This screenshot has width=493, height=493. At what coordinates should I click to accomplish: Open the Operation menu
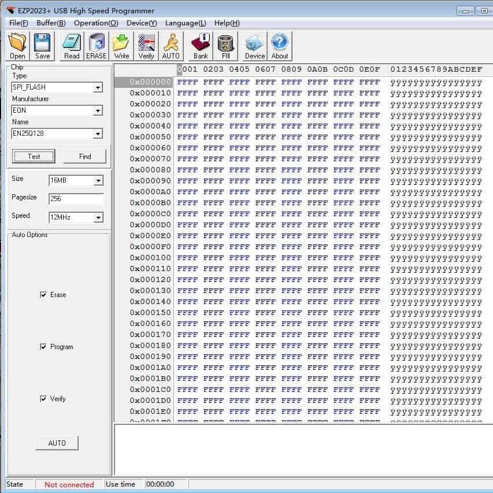point(96,23)
